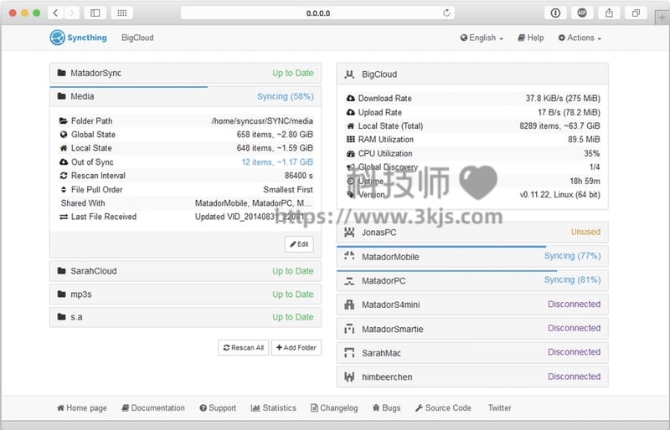
Task: Open the Home page footer link
Action: click(81, 407)
